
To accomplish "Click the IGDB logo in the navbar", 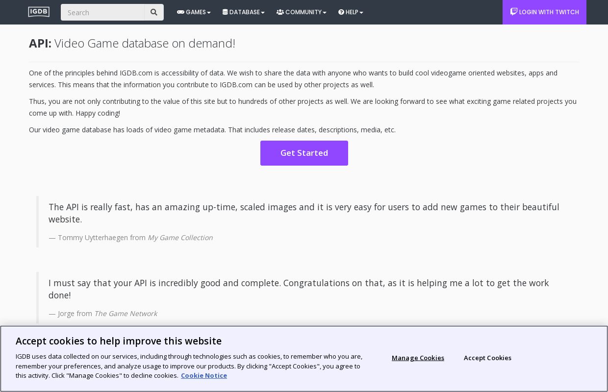I will coord(39,12).
